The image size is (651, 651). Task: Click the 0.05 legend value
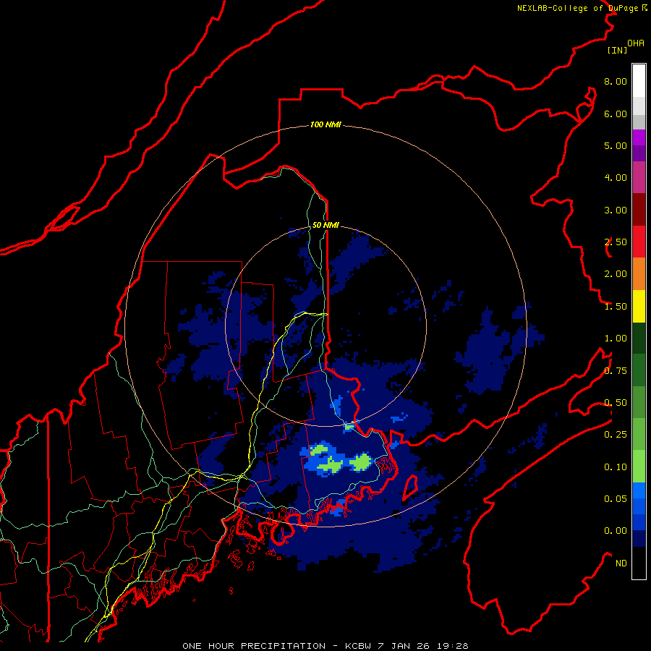click(x=616, y=499)
